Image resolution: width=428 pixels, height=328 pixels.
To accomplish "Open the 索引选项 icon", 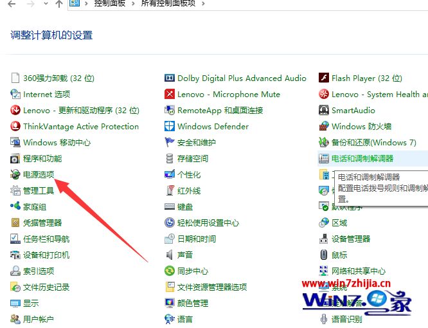I will pyautogui.click(x=15, y=271).
